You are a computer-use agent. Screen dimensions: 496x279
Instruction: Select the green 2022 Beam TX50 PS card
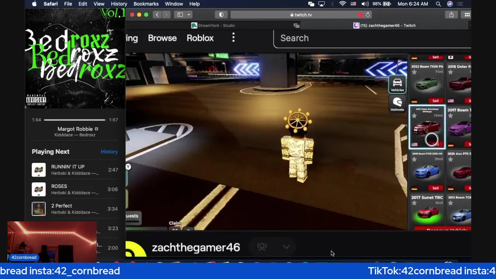point(427,83)
